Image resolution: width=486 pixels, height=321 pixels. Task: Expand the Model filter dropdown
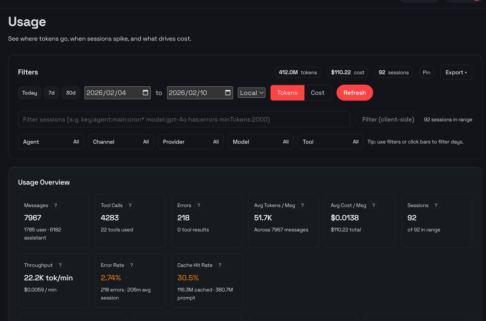pyautogui.click(x=260, y=142)
